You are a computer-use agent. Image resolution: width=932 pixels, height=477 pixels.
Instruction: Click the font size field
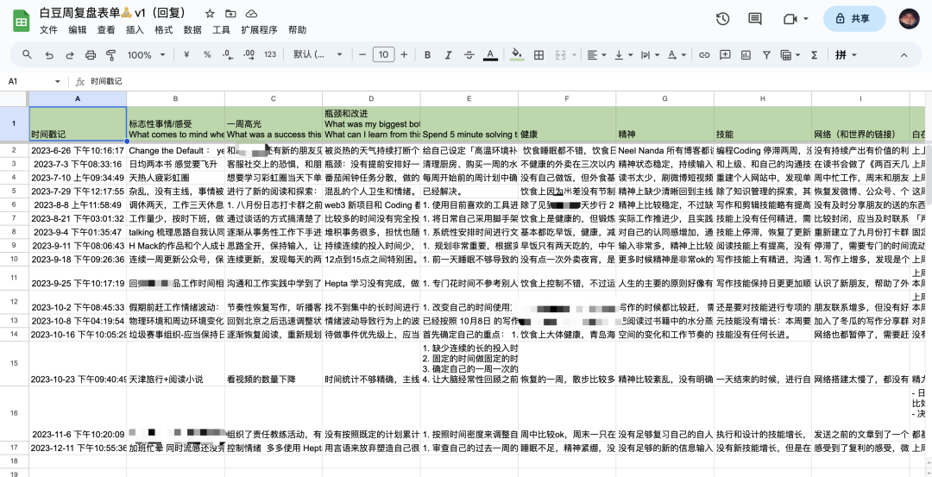pyautogui.click(x=383, y=54)
